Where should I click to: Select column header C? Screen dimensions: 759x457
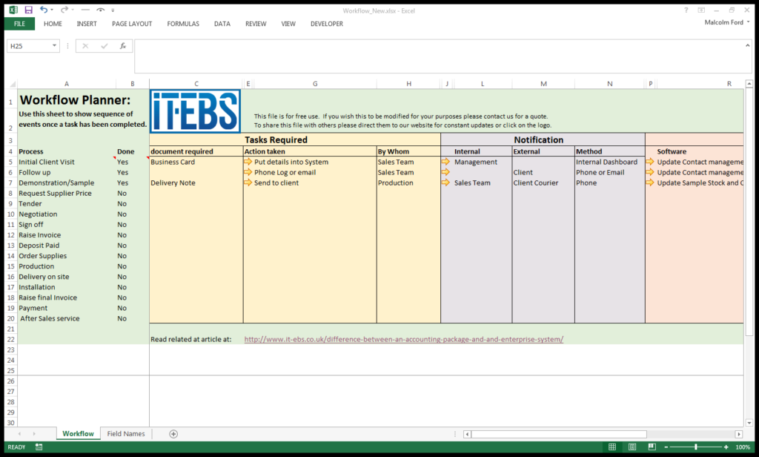click(196, 83)
